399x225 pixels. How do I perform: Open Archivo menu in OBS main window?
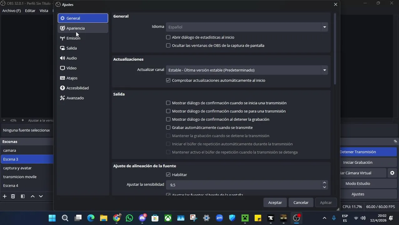(x=12, y=11)
